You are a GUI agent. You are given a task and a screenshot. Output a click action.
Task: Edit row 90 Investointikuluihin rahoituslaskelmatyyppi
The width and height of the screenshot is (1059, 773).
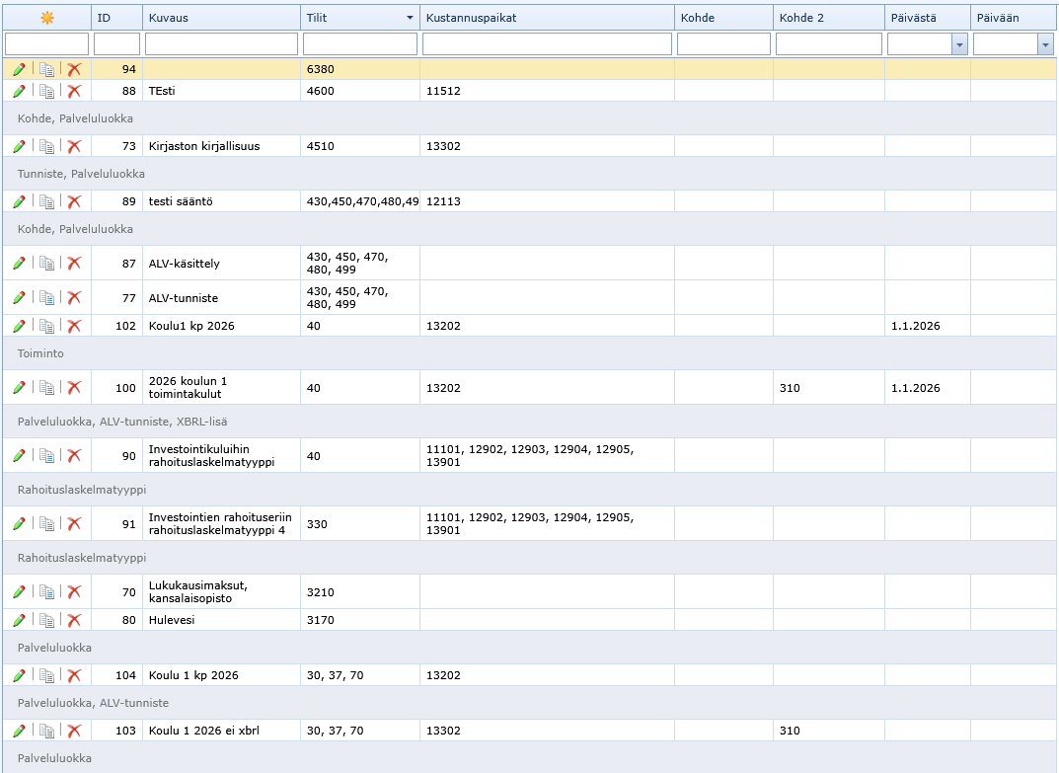(x=19, y=456)
